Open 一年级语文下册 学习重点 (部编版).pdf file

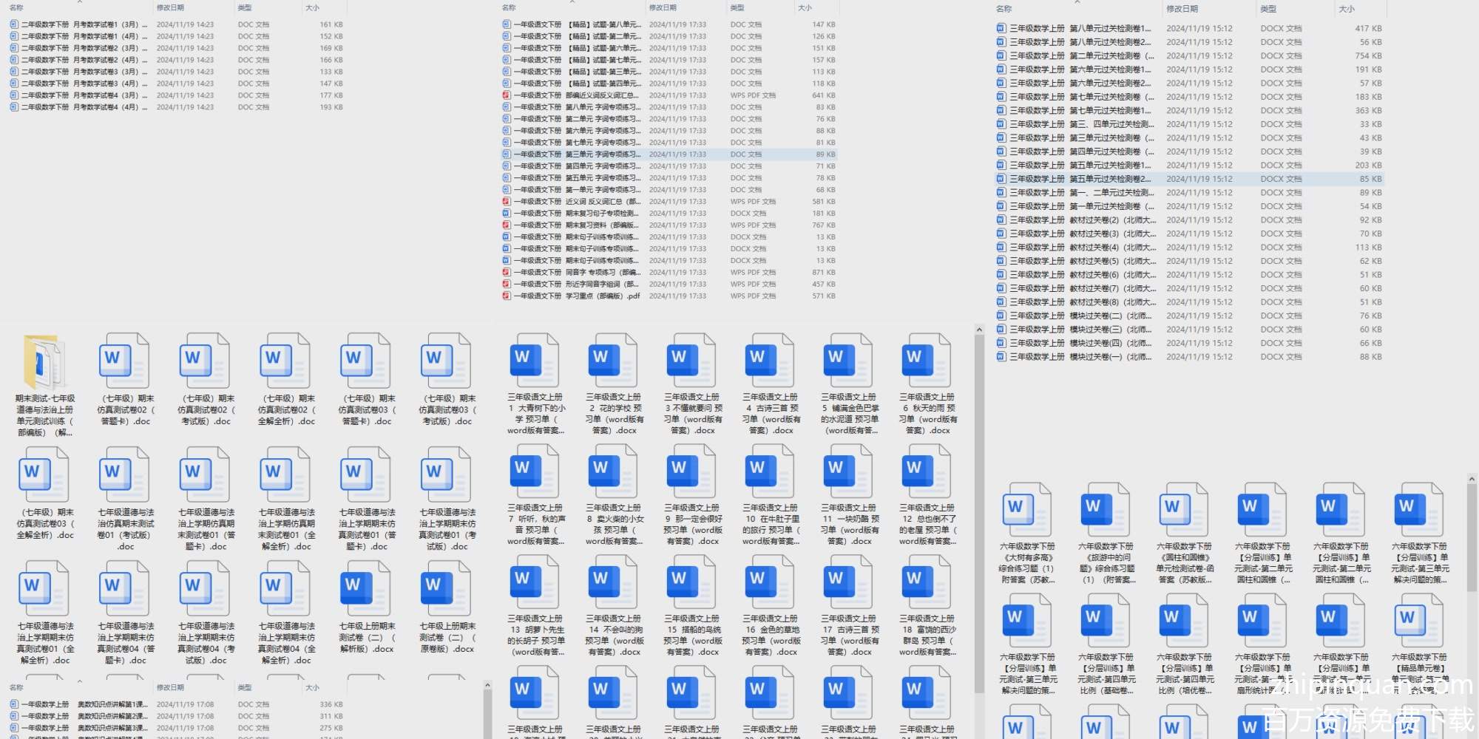[x=569, y=296]
